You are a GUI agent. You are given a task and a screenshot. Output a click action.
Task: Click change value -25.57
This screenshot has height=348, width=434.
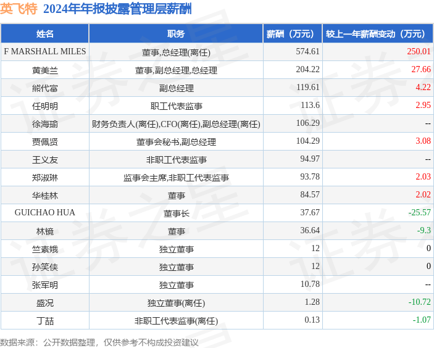[420, 212]
